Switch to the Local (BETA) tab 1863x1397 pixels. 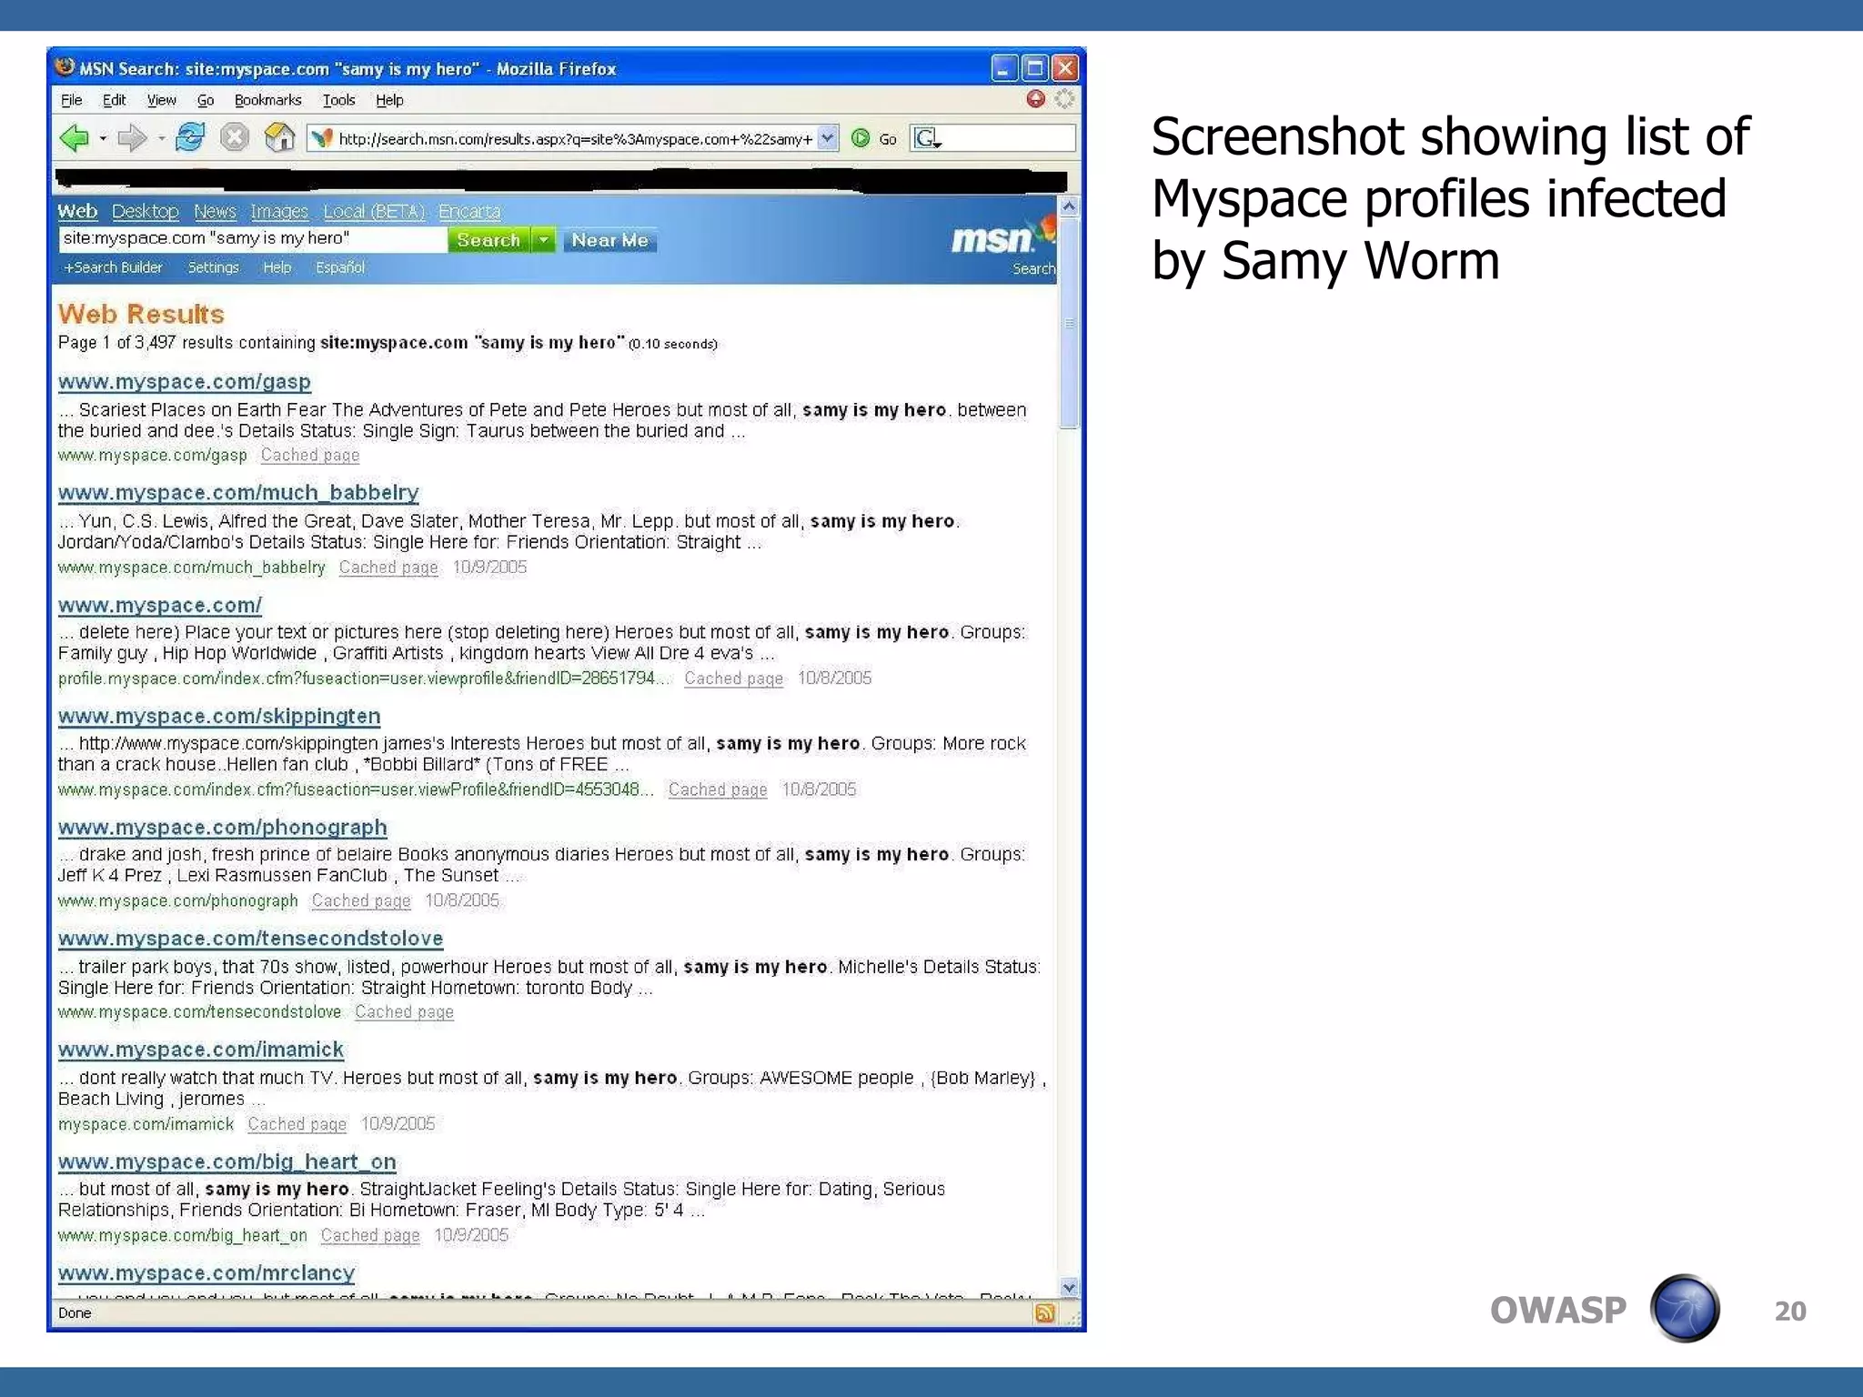click(x=374, y=211)
